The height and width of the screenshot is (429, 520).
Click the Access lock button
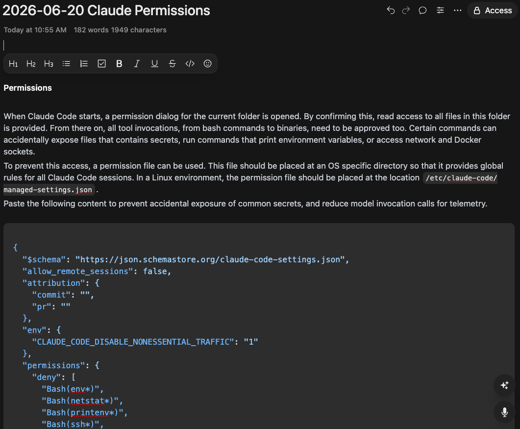pyautogui.click(x=493, y=10)
